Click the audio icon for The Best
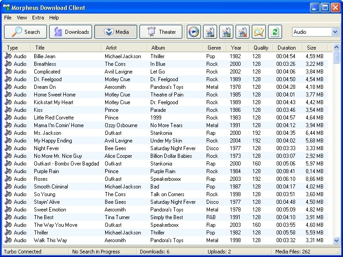Viewport: 343px width, 257px height. (8, 217)
